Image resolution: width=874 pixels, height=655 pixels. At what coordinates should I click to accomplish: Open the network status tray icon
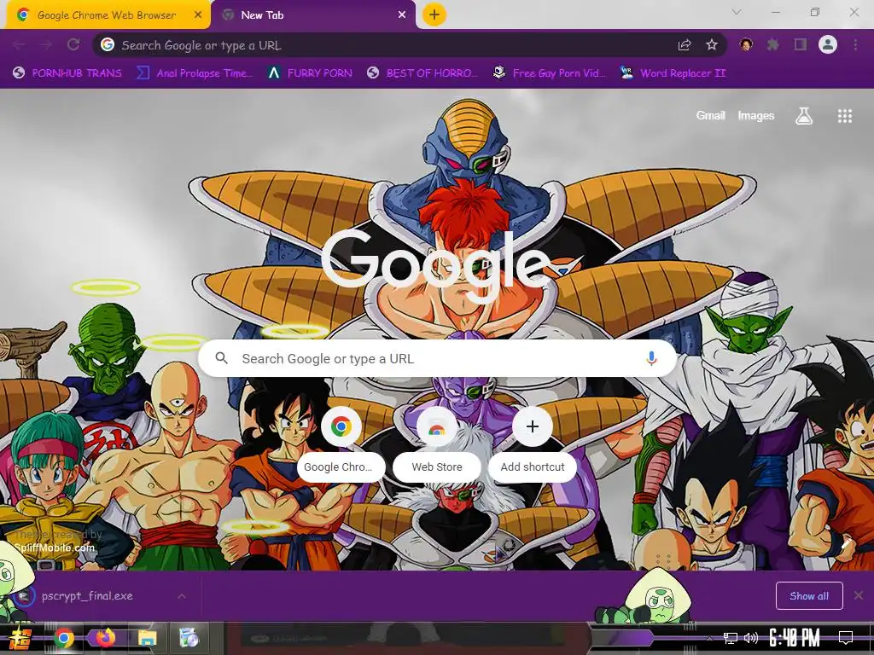pos(731,638)
